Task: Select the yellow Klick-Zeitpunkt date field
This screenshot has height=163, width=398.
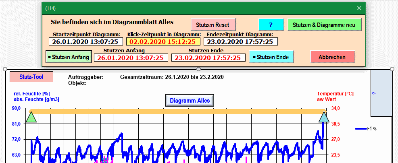Action: point(163,41)
